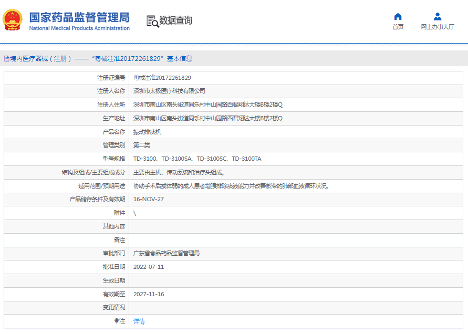Select model list TD-3100、TD-3100SA
This screenshot has width=468, height=334.
[197, 159]
